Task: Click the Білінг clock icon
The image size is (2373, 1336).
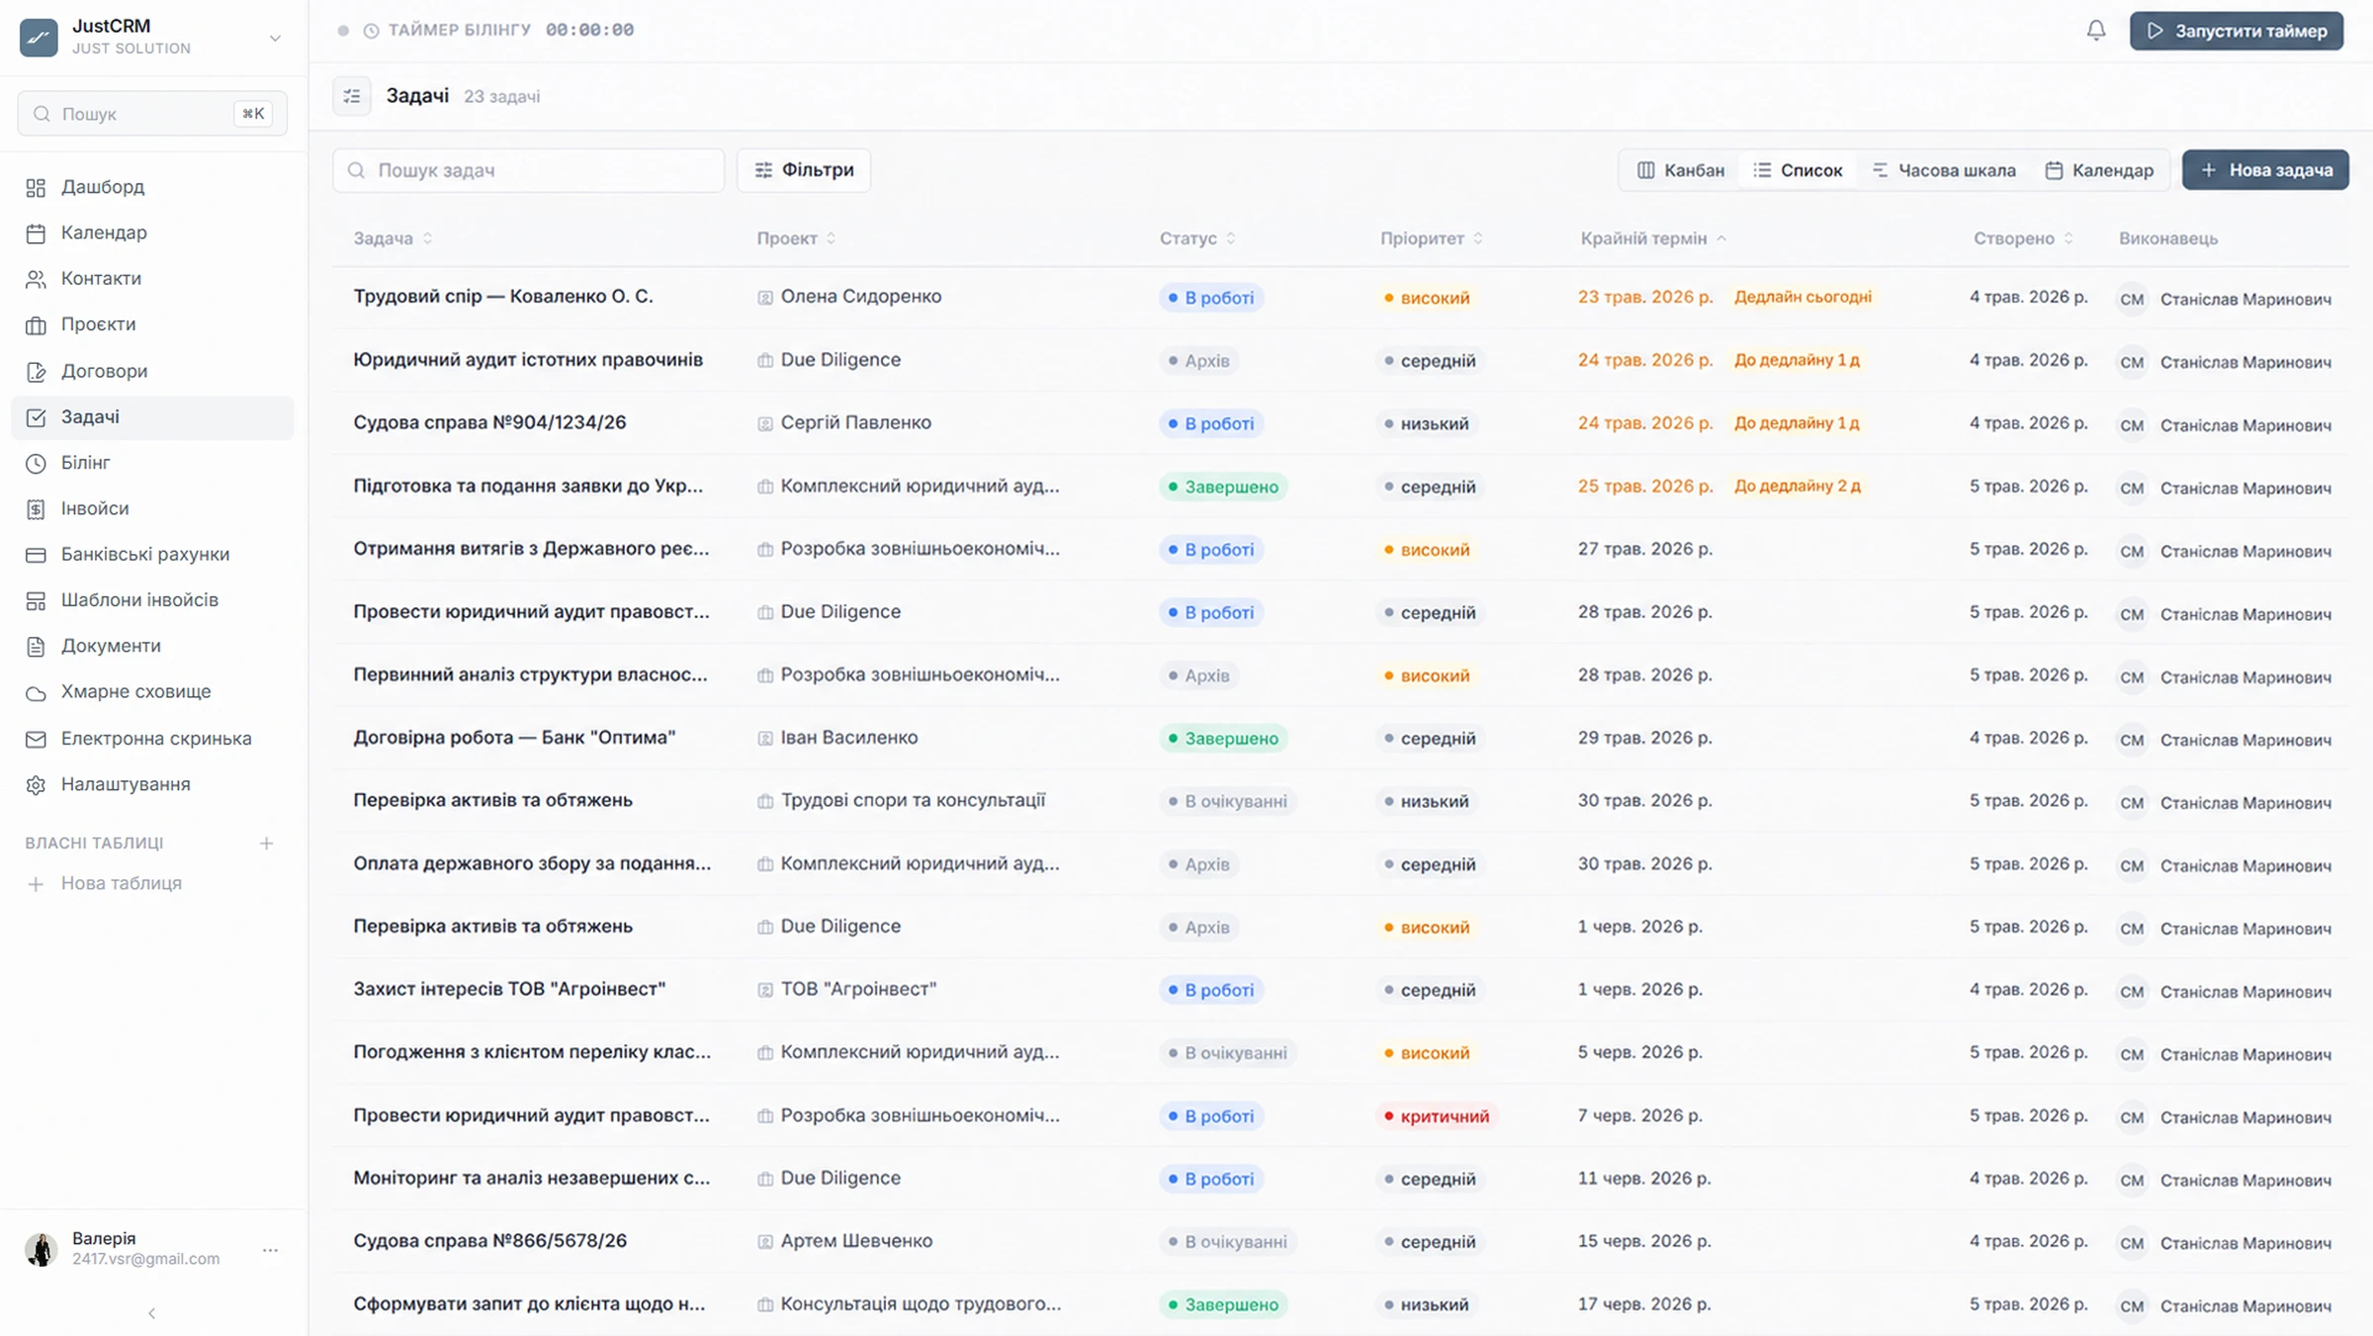Action: point(36,463)
